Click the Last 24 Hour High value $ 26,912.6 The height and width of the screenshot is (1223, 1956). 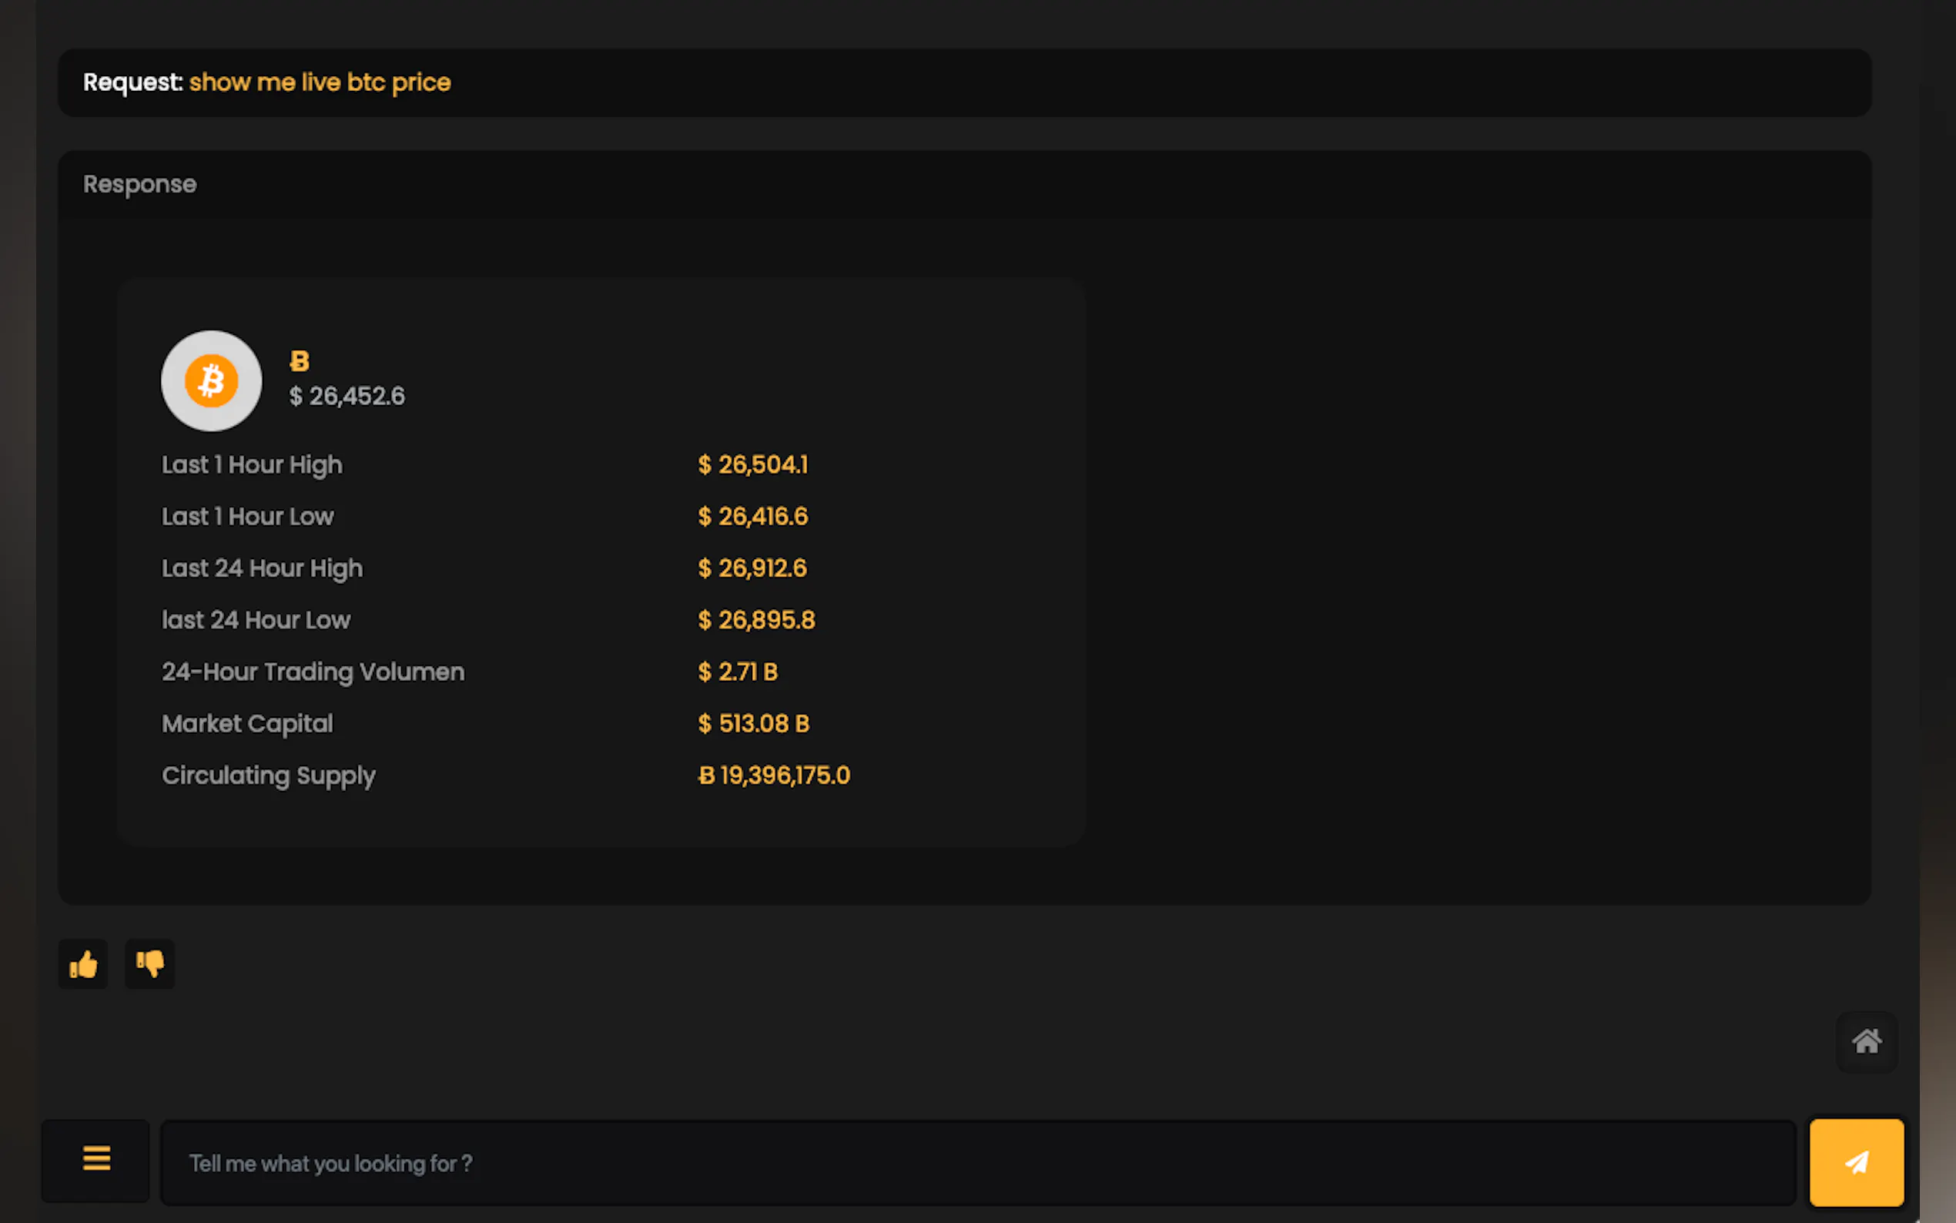[752, 568]
